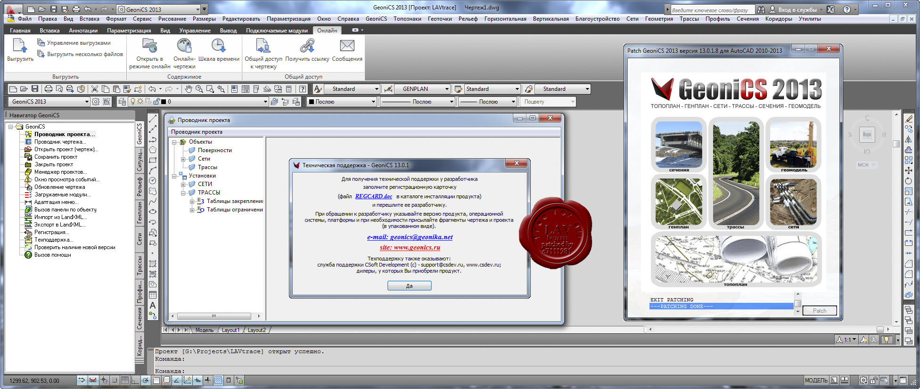Screen dimensions: 920x389
Task: Toggle Grid Display in status bar
Action: [124, 380]
